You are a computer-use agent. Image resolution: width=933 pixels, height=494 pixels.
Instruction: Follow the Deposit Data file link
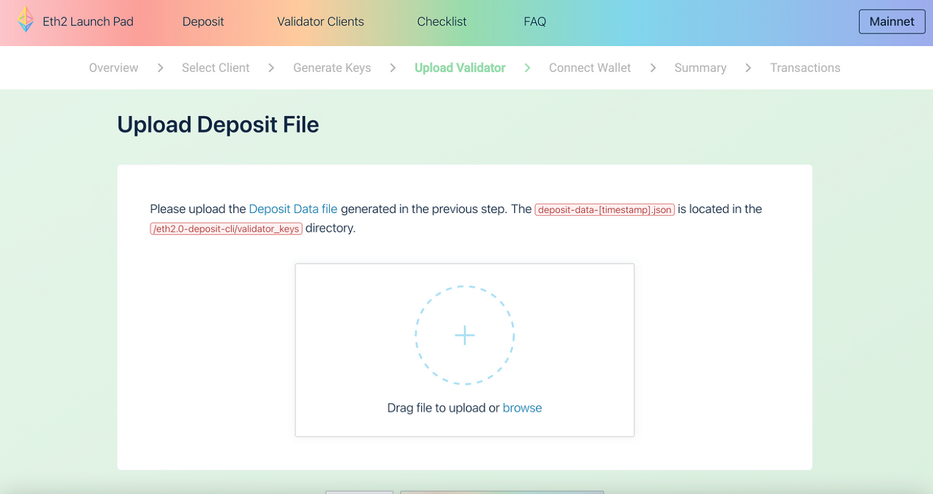pos(293,209)
